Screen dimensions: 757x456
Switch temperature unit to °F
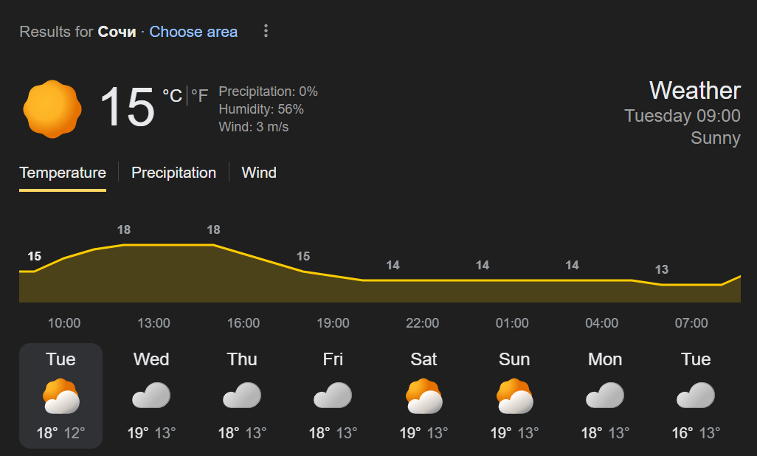point(199,95)
